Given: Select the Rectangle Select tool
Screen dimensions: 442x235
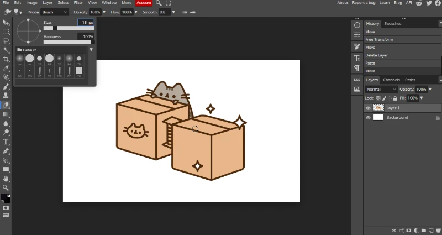Looking at the screenshot, I should (6, 32).
